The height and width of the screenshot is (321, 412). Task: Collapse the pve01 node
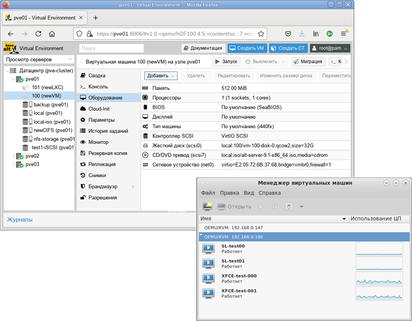pyautogui.click(x=13, y=79)
